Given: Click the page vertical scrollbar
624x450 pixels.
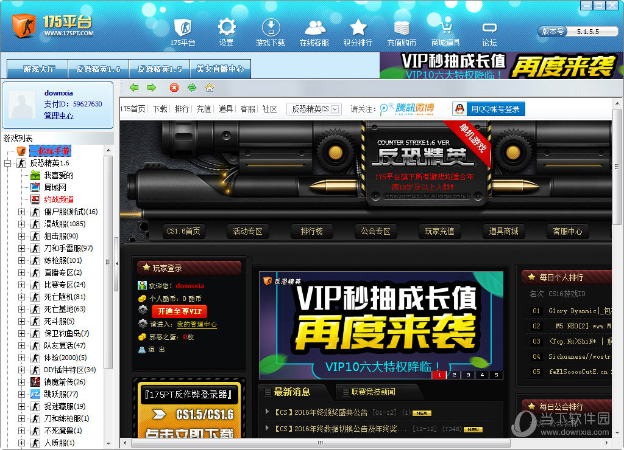Looking at the screenshot, I should click(617, 167).
